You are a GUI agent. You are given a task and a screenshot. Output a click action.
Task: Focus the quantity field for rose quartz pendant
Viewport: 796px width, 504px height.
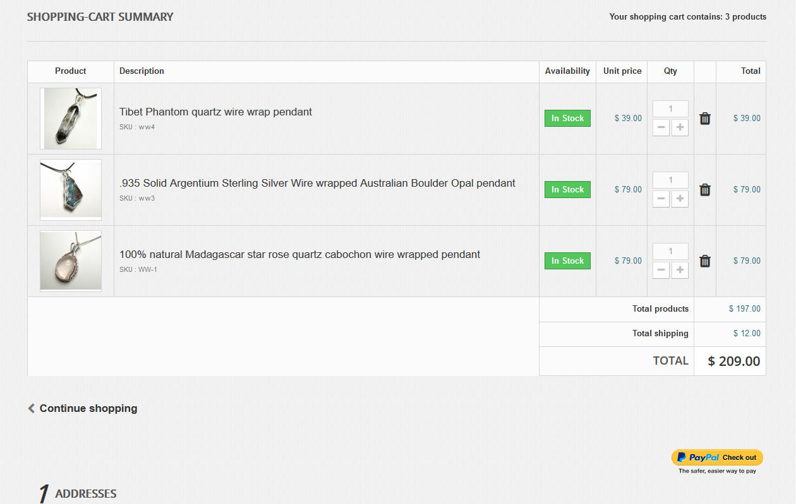670,252
